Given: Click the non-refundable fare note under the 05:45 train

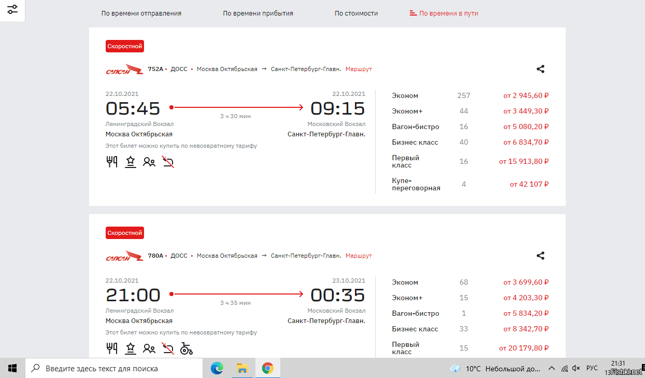Looking at the screenshot, I should point(181,146).
